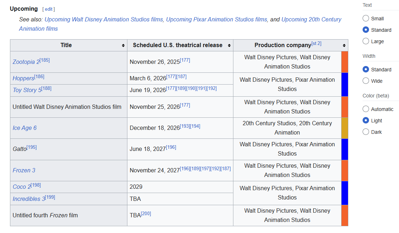
Task: Open footnote st 2 in Production company header
Action: (x=316, y=44)
